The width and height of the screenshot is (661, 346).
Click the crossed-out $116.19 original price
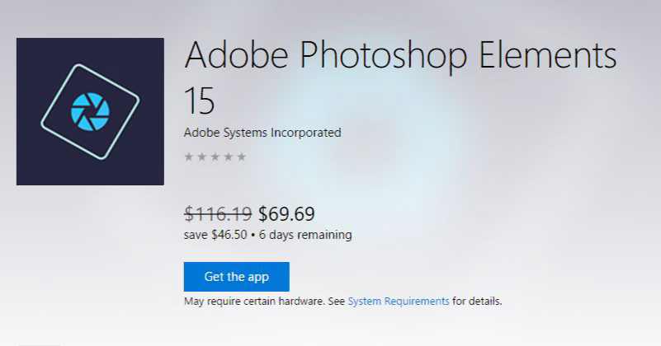click(x=218, y=214)
